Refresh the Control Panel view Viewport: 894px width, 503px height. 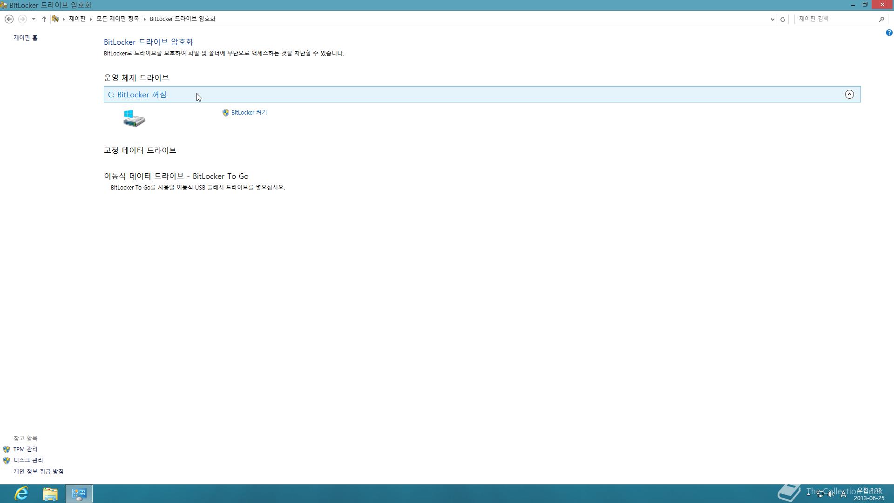tap(783, 19)
